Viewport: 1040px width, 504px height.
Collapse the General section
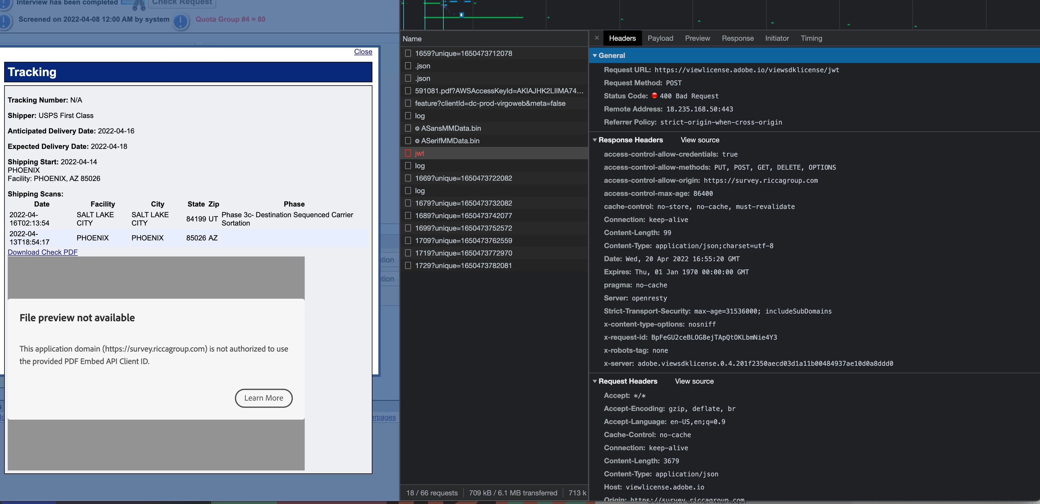click(595, 55)
